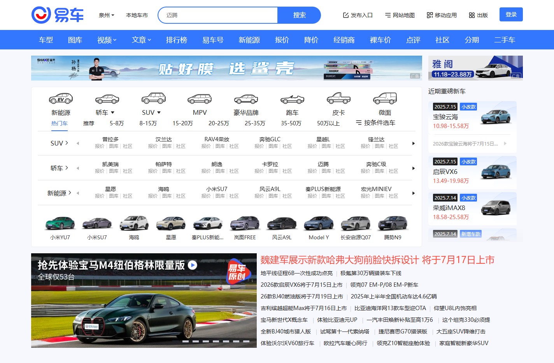Select the 皮卡 pickup truck icon
The width and height of the screenshot is (554, 363).
point(338,98)
